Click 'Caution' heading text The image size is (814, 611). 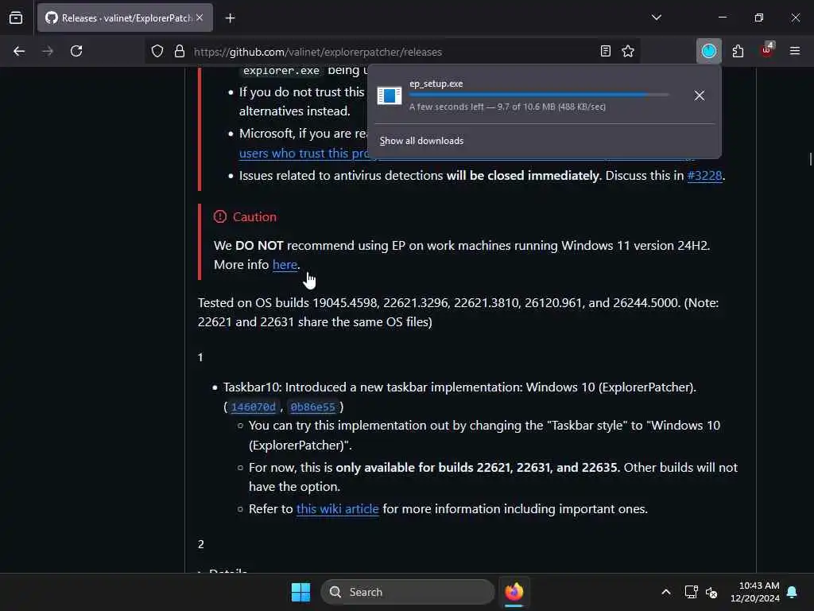point(254,216)
